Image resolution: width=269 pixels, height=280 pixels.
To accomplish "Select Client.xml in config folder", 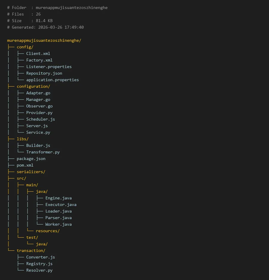I will 38,53.
